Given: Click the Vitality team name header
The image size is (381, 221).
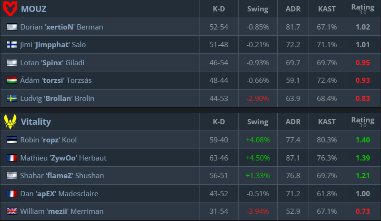Looking at the screenshot, I should [x=36, y=122].
